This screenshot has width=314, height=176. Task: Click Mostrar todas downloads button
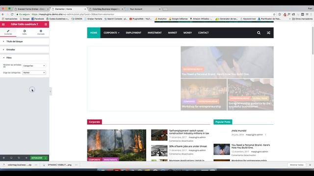point(297,165)
